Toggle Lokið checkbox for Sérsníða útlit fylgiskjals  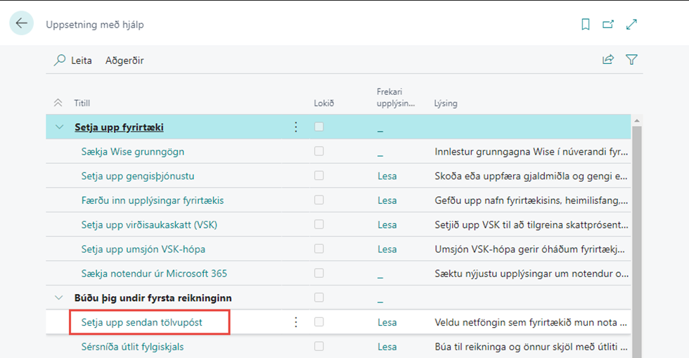point(319,346)
